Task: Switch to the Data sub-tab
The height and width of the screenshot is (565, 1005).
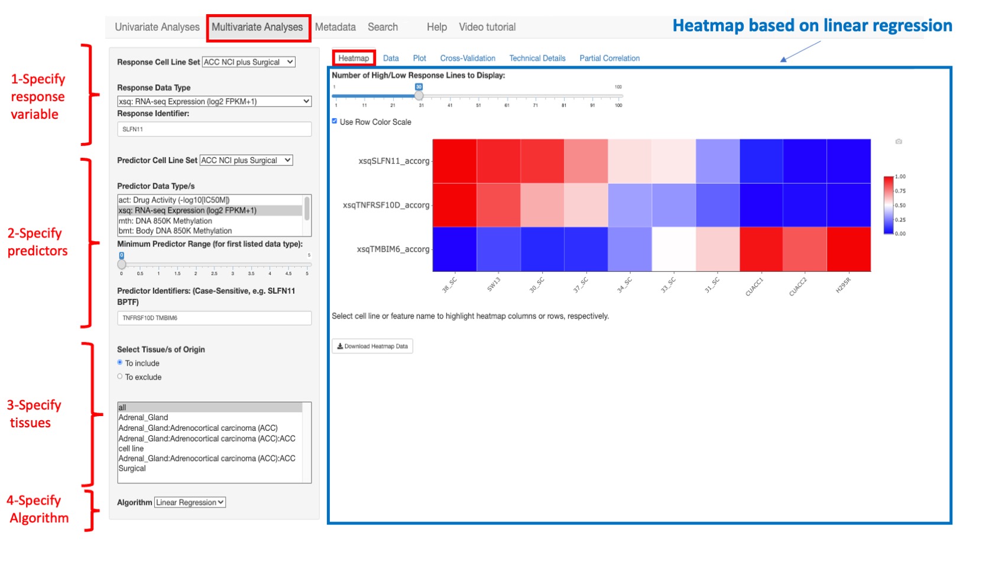Action: tap(390, 58)
